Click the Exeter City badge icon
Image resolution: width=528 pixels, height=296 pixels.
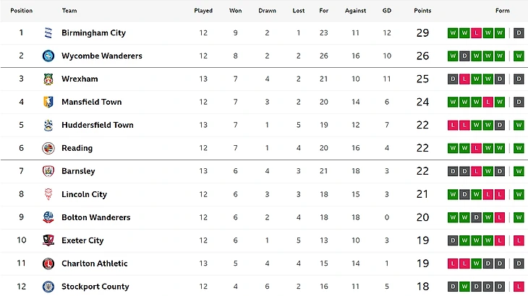[x=48, y=241]
